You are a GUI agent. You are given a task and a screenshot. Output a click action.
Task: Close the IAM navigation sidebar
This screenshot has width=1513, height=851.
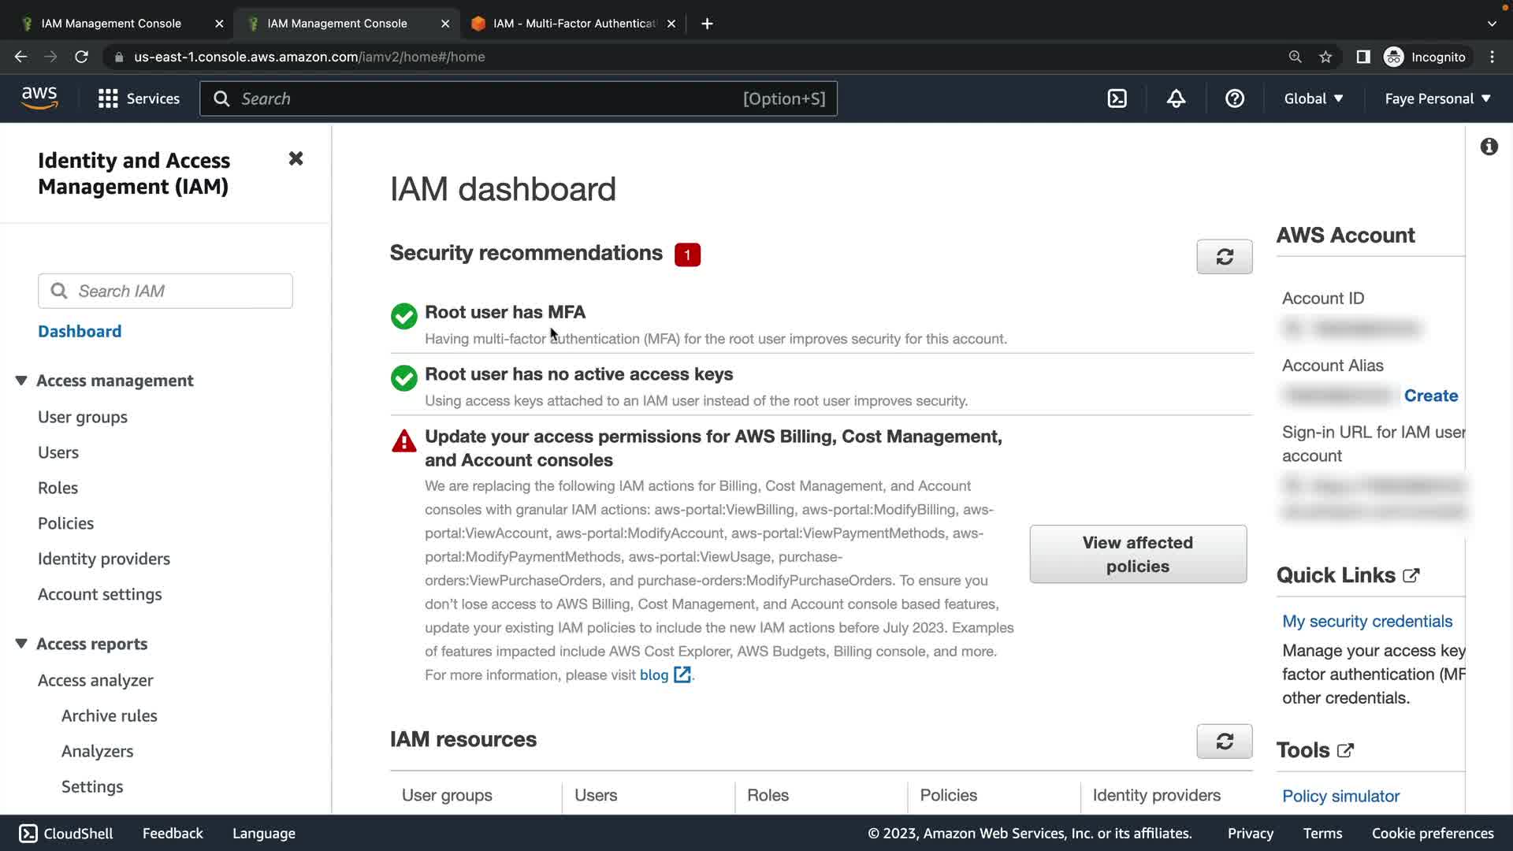click(296, 159)
